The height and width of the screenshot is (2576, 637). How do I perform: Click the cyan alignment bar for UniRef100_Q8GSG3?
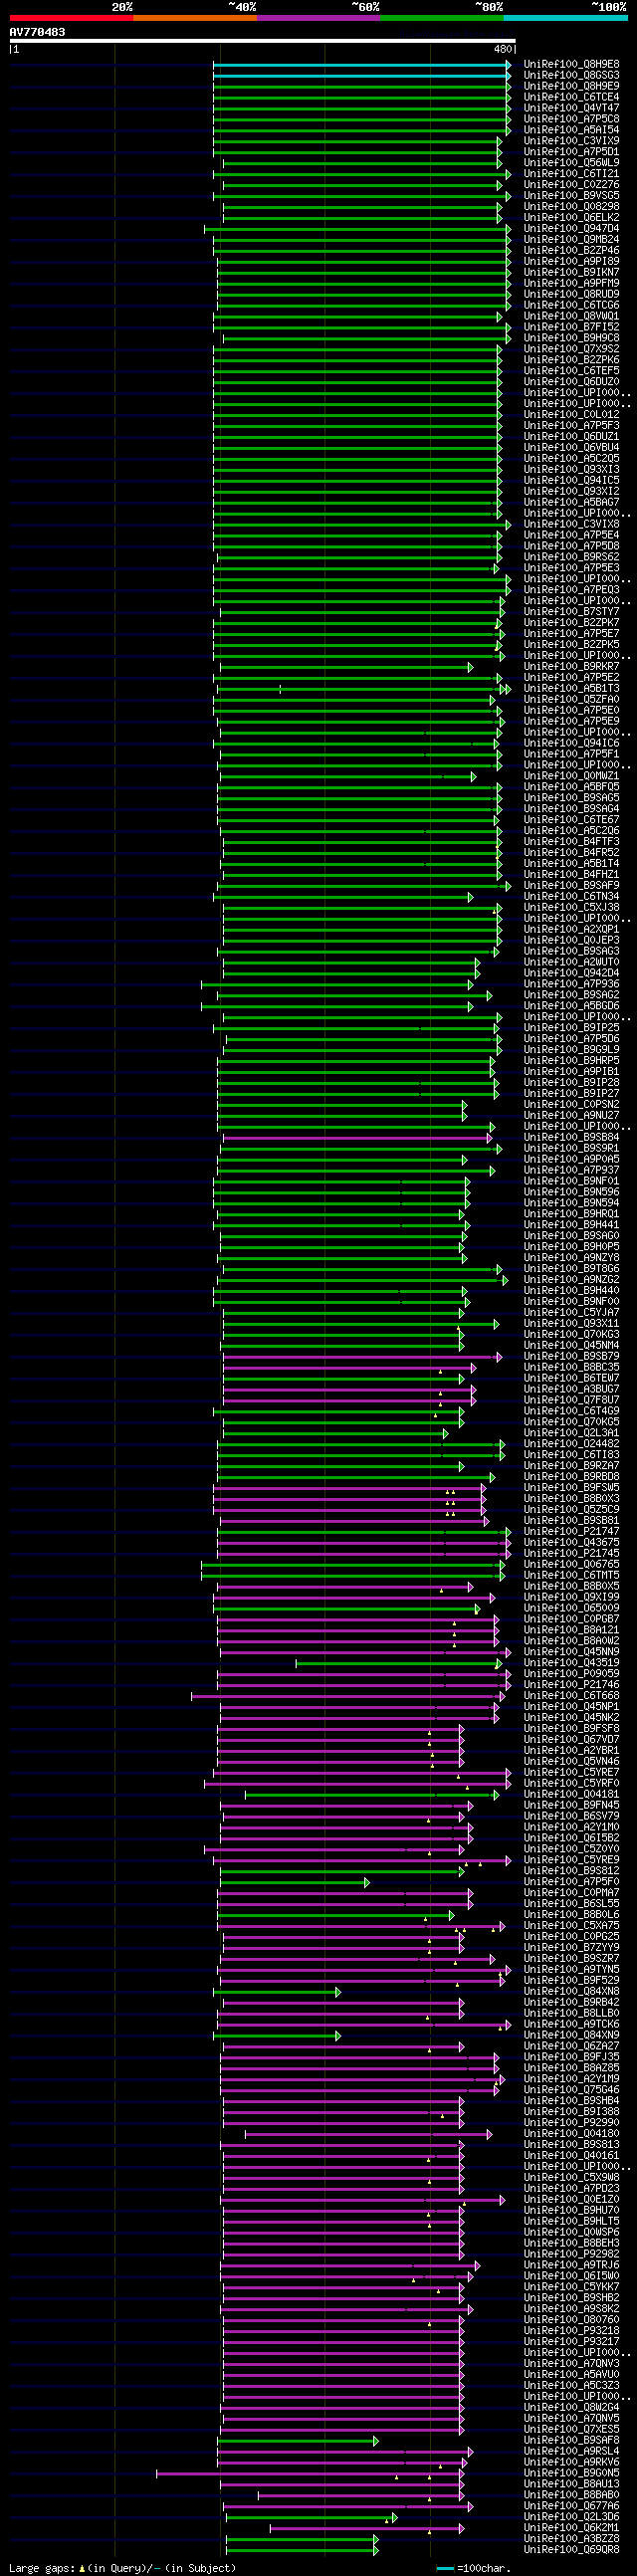(362, 76)
